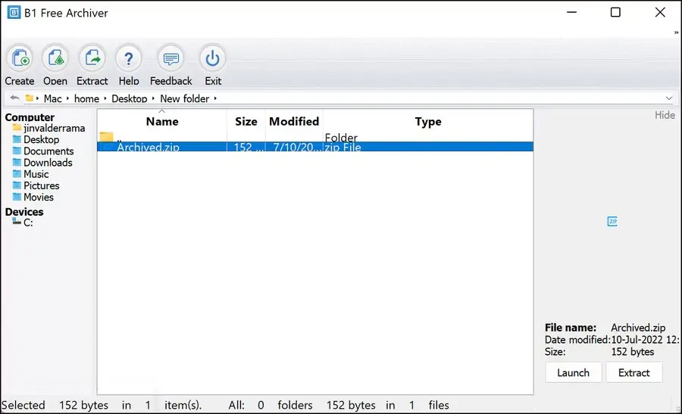Click the Exit power icon

(213, 58)
